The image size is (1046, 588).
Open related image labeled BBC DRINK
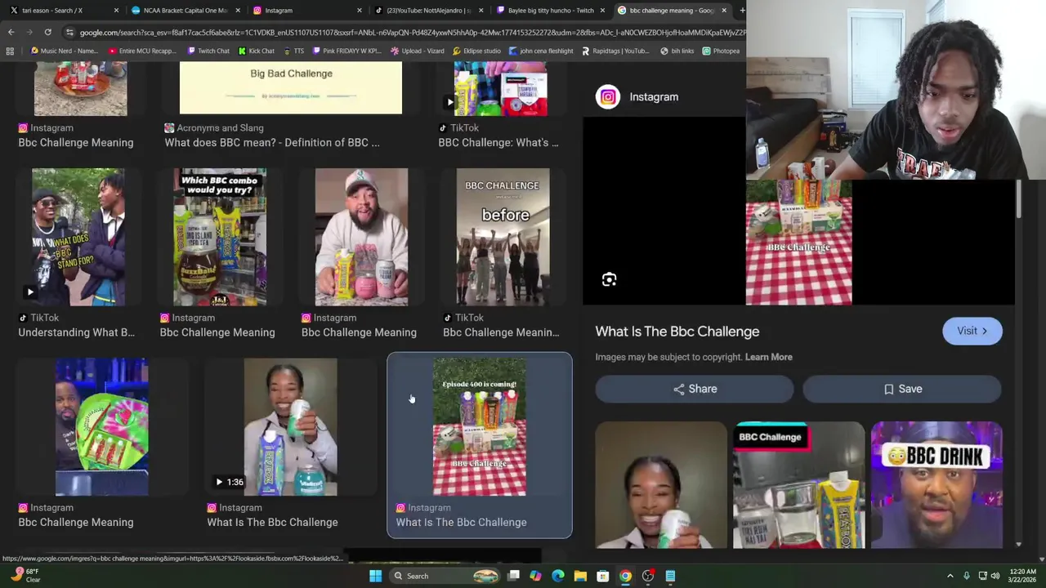(936, 485)
